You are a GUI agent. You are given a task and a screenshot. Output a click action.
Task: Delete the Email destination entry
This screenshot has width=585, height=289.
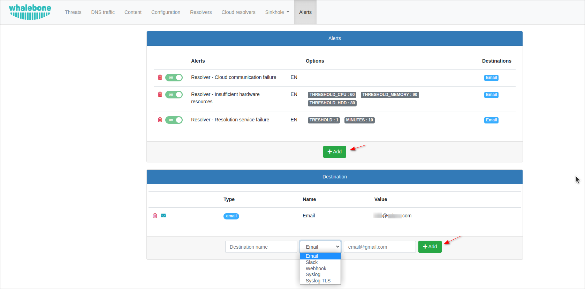pos(155,216)
